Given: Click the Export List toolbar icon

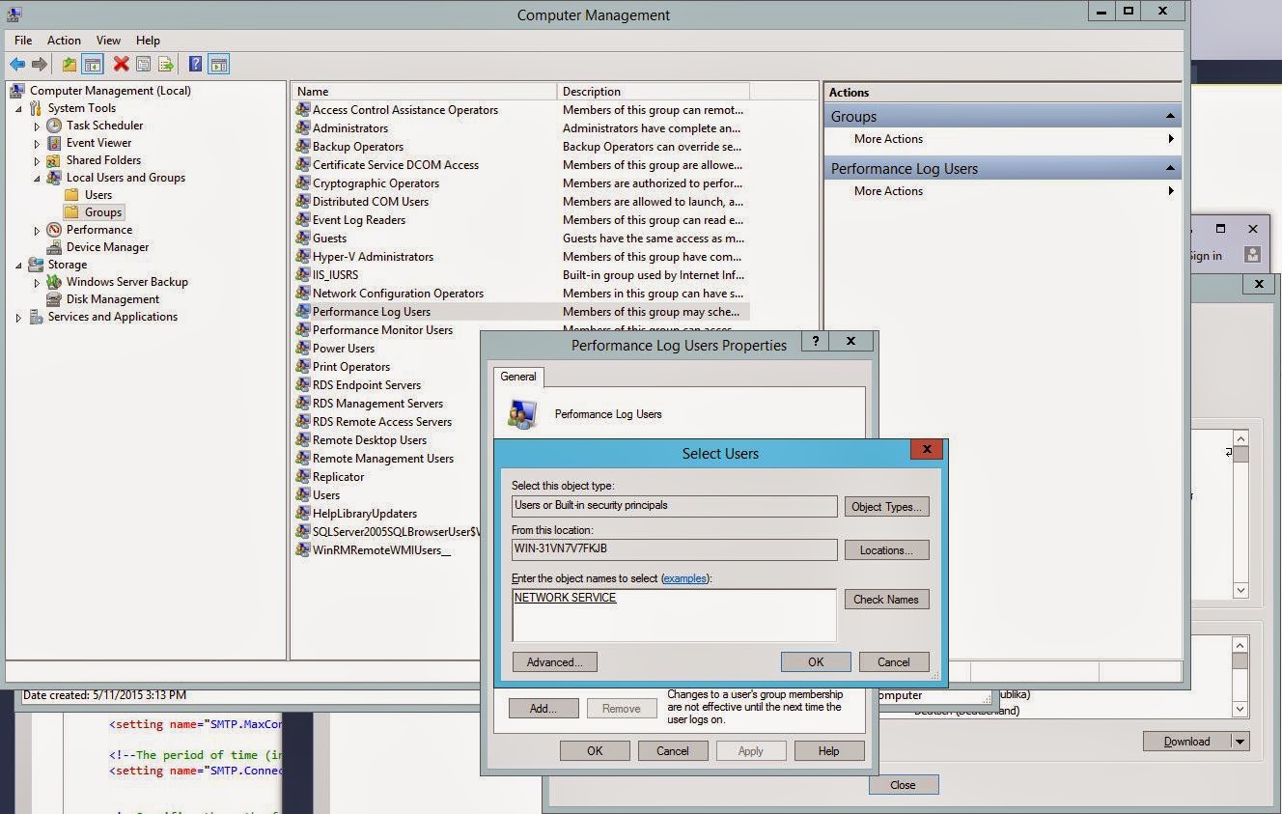Looking at the screenshot, I should click(166, 65).
